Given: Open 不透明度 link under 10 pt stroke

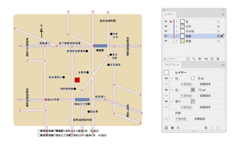Looking at the screenshot, I should (187, 96).
